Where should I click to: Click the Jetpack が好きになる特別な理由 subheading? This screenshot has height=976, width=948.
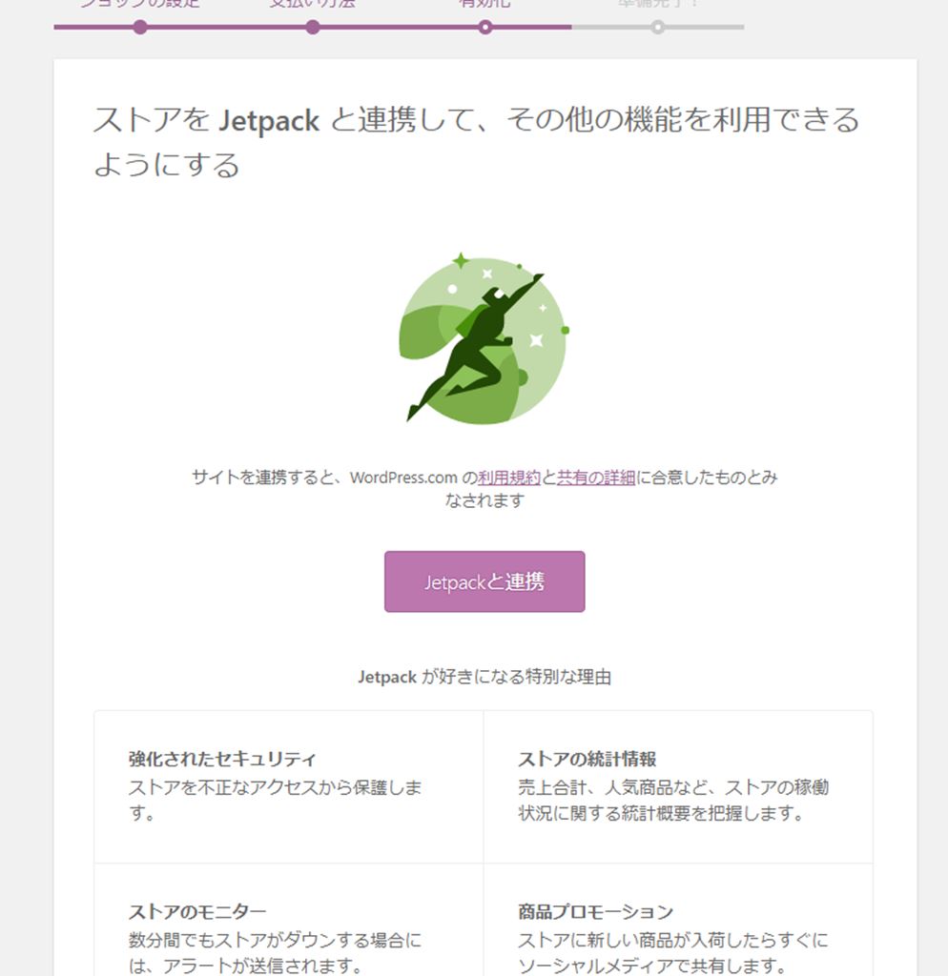point(484,677)
